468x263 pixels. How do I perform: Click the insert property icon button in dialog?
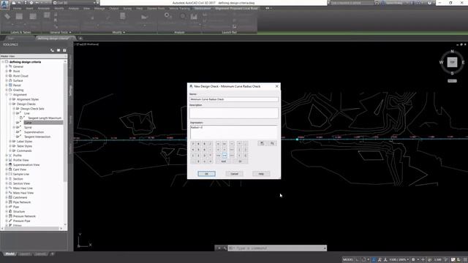click(x=262, y=143)
